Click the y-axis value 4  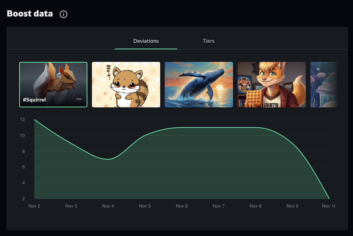(x=24, y=183)
